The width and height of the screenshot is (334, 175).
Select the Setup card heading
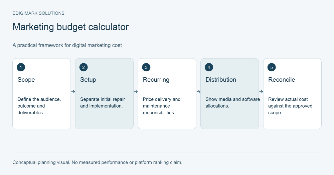(x=88, y=80)
